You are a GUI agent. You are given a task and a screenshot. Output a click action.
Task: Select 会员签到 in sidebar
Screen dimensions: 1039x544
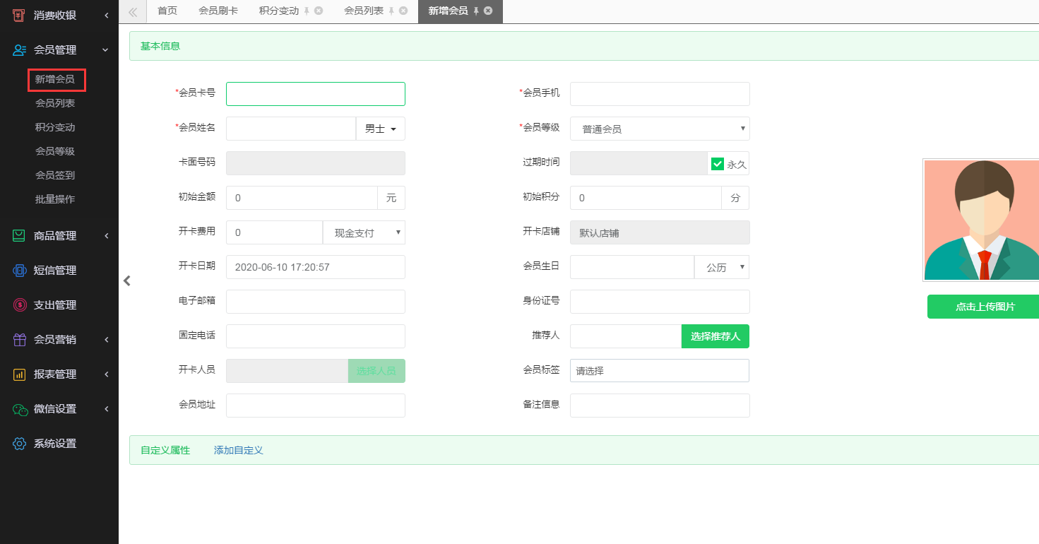[55, 175]
